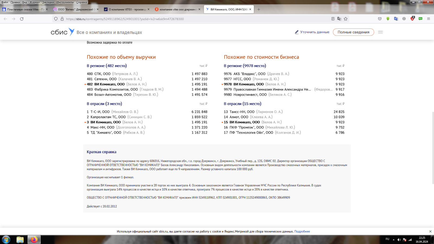Image resolution: width=434 pixels, height=244 pixels.
Task: Open the Вид menu
Action: (x=25, y=2)
